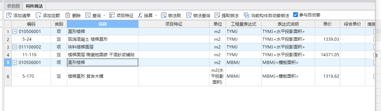Click the 查询 search icon

pyautogui.click(x=88, y=15)
